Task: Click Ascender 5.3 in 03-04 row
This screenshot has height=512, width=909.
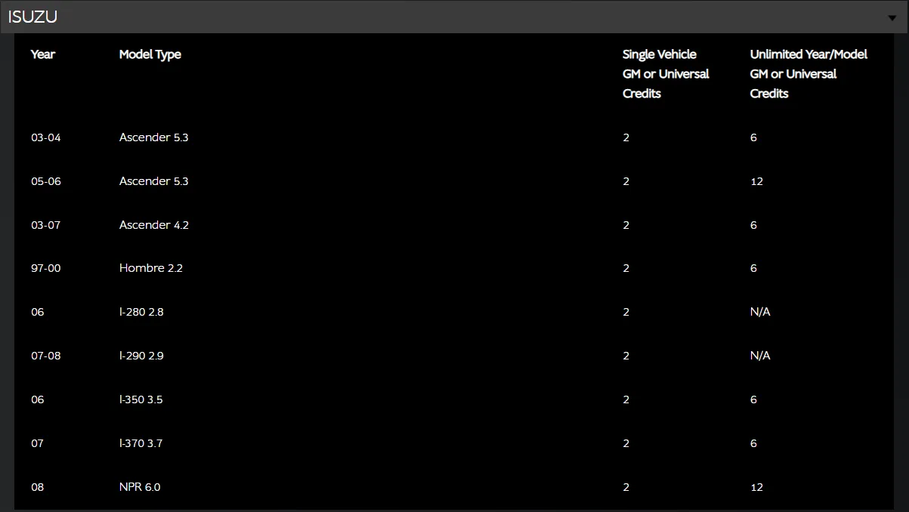Action: [154, 137]
